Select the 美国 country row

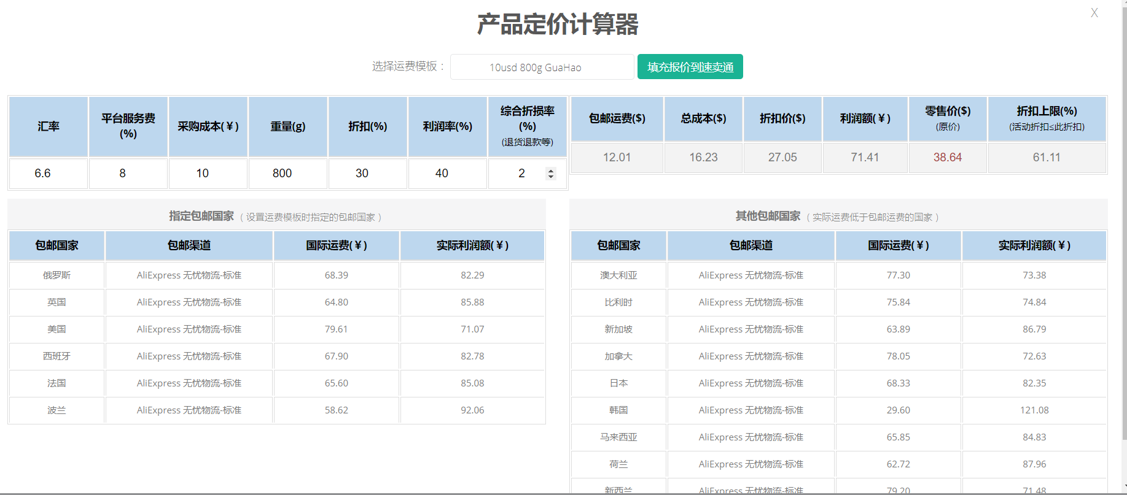276,329
